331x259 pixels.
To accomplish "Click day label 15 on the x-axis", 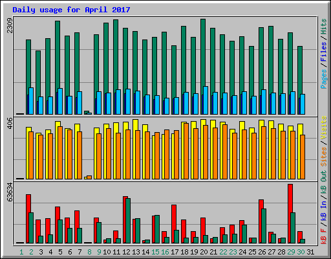I will pos(155,252).
